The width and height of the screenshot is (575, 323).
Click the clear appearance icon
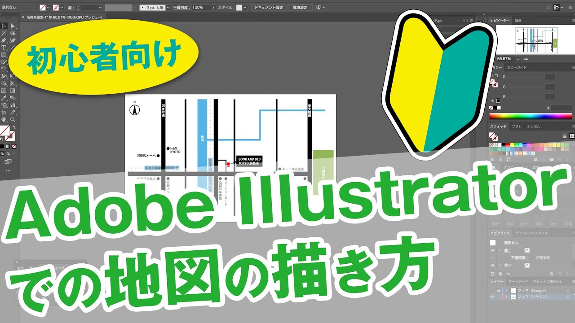pyautogui.click(x=552, y=274)
